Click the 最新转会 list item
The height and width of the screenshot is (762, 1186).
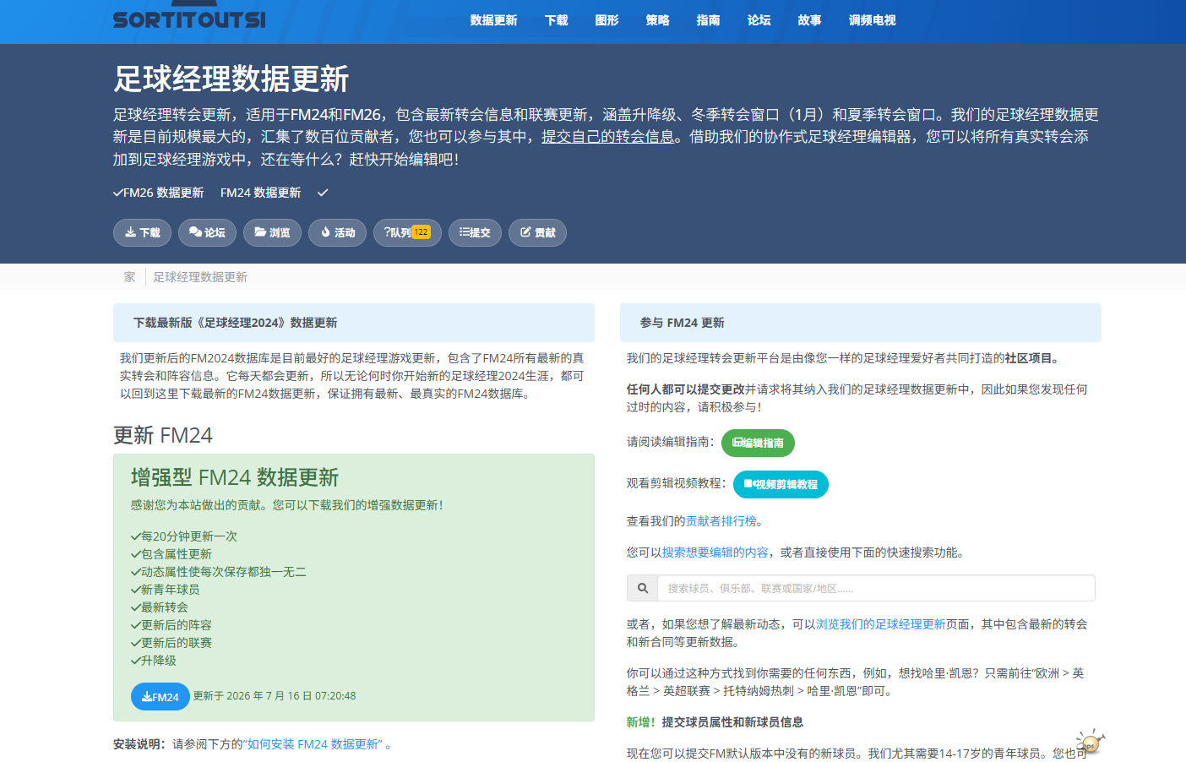coord(160,607)
